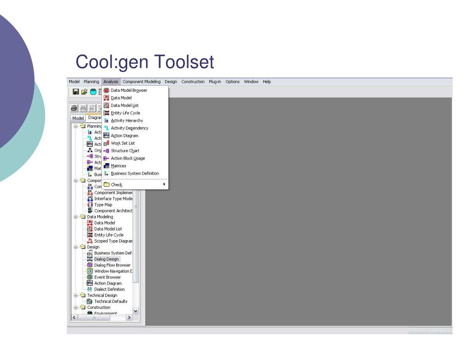Choose Activity Hierarchy from the menu

[135, 120]
